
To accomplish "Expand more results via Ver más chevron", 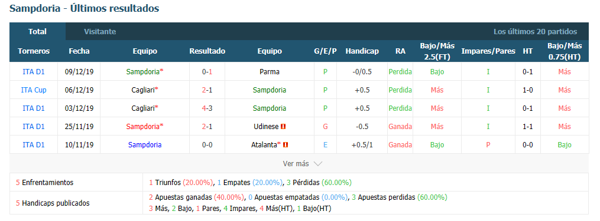I will click(x=317, y=164).
